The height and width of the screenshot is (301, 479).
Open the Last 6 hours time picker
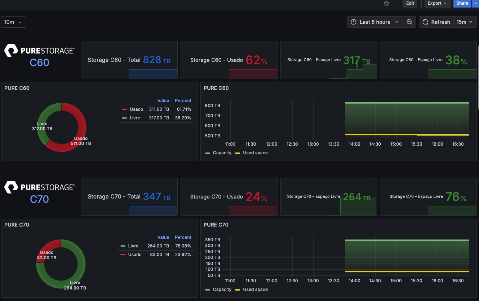(x=375, y=22)
